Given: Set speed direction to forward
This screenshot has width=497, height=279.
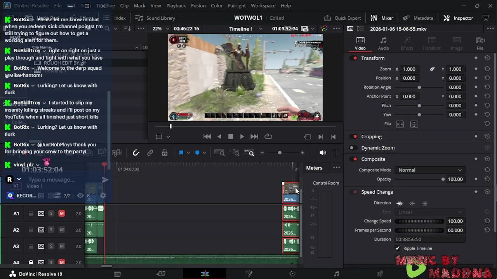Looking at the screenshot, I should pyautogui.click(x=399, y=203).
